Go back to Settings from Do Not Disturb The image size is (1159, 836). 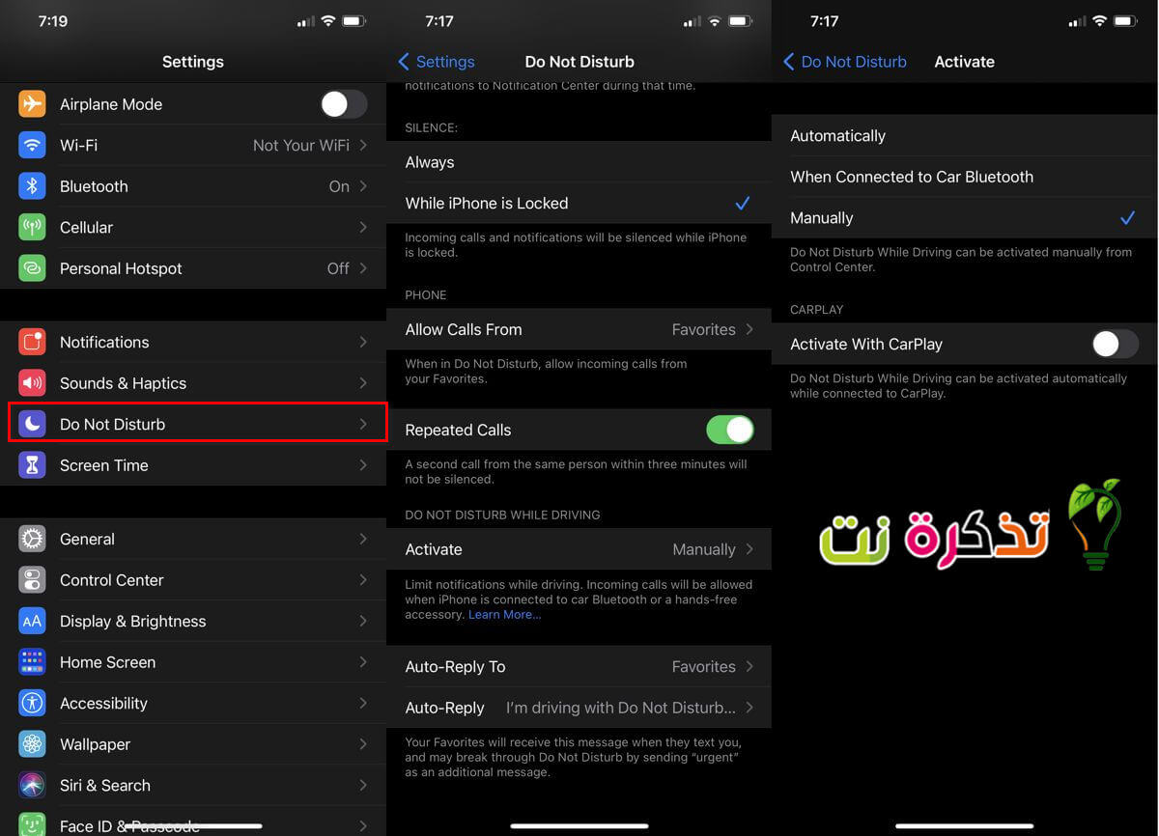tap(437, 62)
